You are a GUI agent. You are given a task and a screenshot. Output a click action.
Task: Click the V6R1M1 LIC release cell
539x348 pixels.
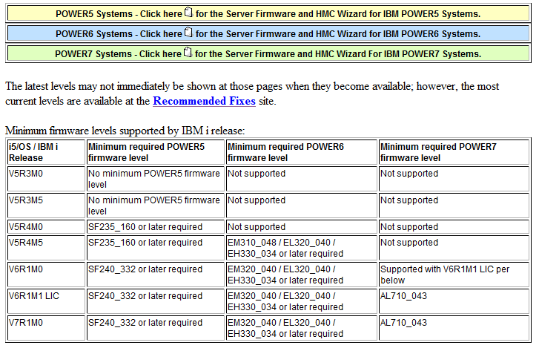point(46,301)
